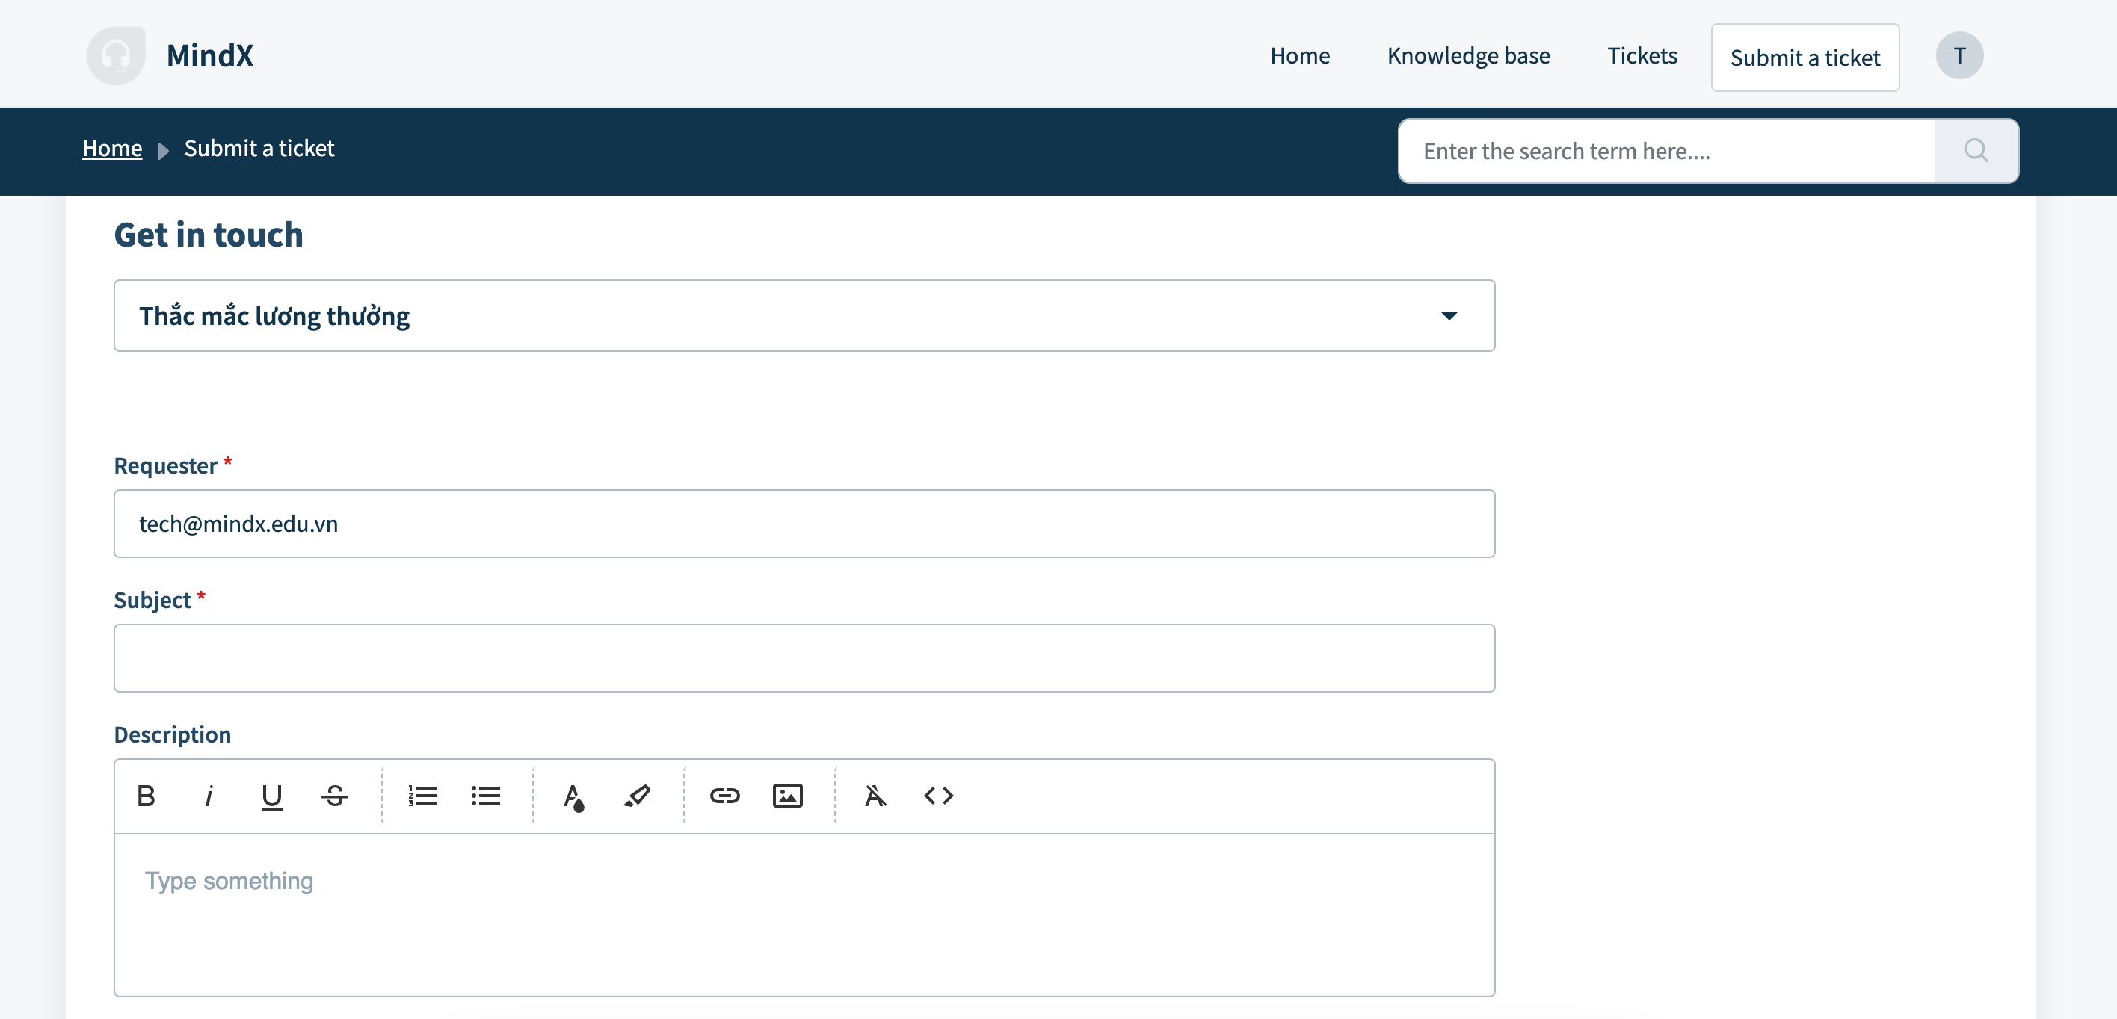
Task: Toggle underline text formatting
Action: pos(271,796)
